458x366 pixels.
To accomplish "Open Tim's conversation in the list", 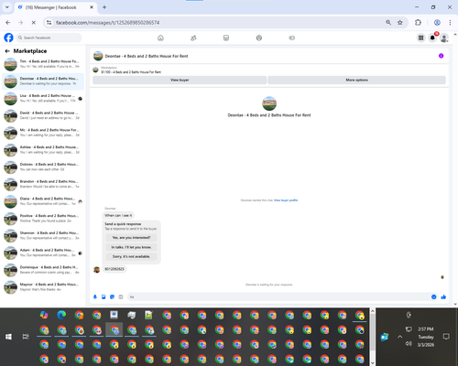I will coord(43,64).
